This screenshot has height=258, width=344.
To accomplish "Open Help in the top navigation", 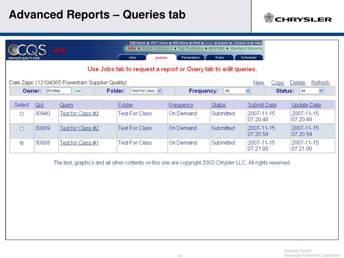I will [258, 43].
